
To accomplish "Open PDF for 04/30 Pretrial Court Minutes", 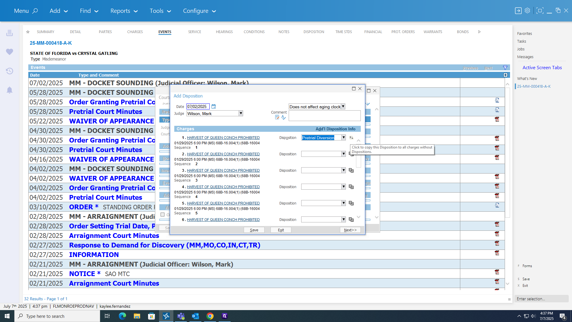I will pos(497,148).
